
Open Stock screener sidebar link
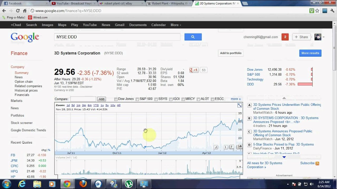[22, 123]
